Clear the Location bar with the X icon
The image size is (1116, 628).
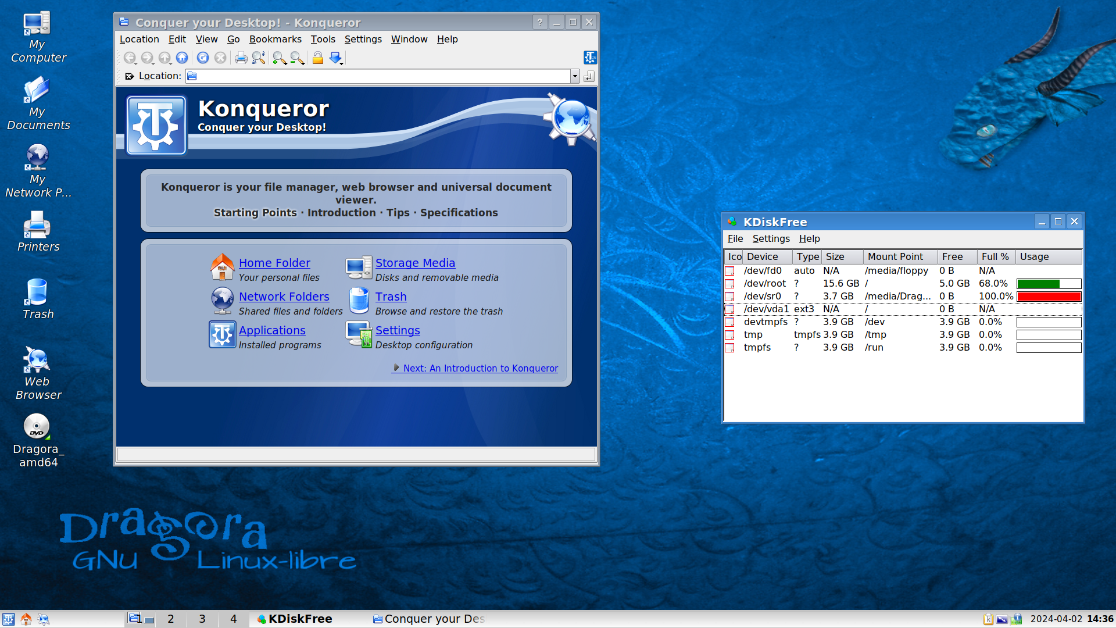click(x=130, y=76)
